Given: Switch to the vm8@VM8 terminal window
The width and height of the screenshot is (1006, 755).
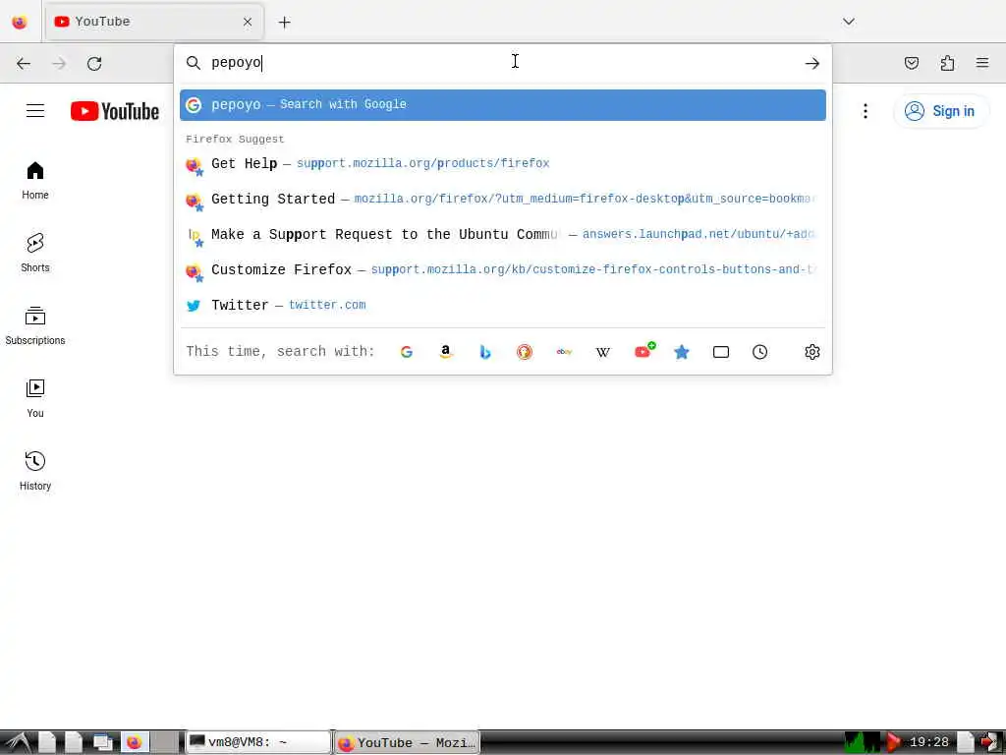Looking at the screenshot, I should click(x=258, y=743).
